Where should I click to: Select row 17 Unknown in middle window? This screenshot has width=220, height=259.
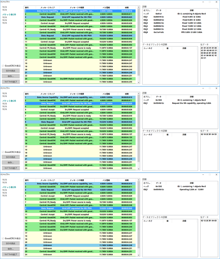[80, 147]
